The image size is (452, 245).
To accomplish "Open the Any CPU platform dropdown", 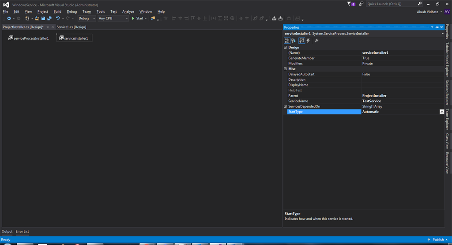I will point(113,19).
